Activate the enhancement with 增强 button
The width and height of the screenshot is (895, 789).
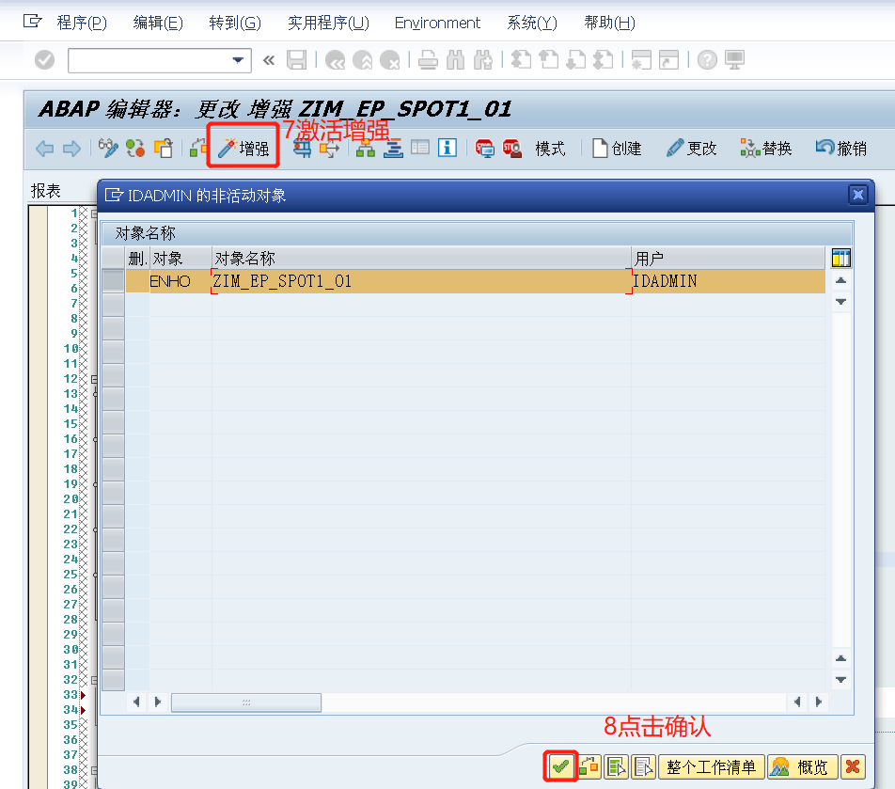243,148
